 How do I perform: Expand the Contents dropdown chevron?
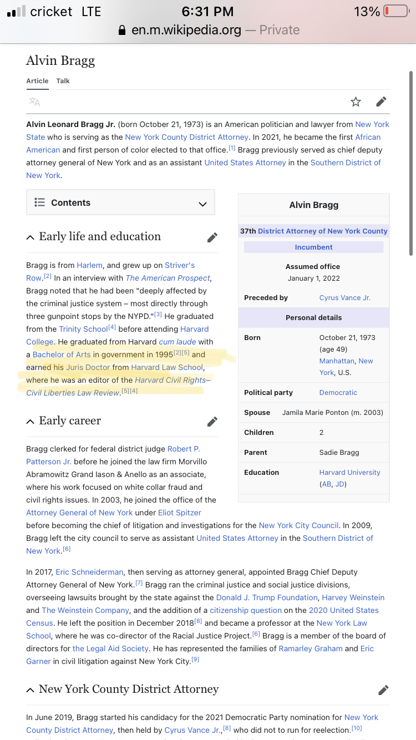pyautogui.click(x=202, y=204)
